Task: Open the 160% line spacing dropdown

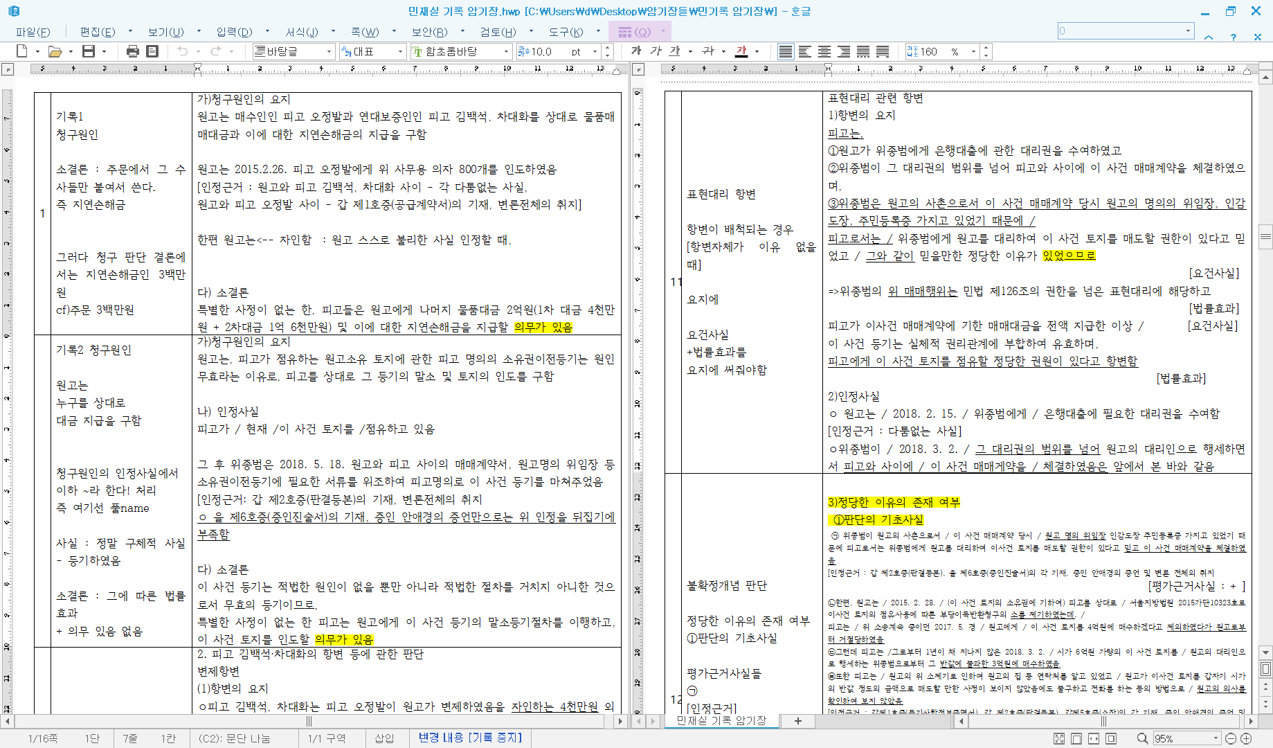Action: (973, 51)
